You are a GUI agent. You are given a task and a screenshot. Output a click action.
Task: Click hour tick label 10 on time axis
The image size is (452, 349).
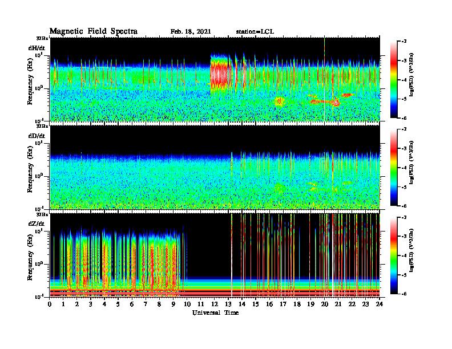[x=187, y=304]
